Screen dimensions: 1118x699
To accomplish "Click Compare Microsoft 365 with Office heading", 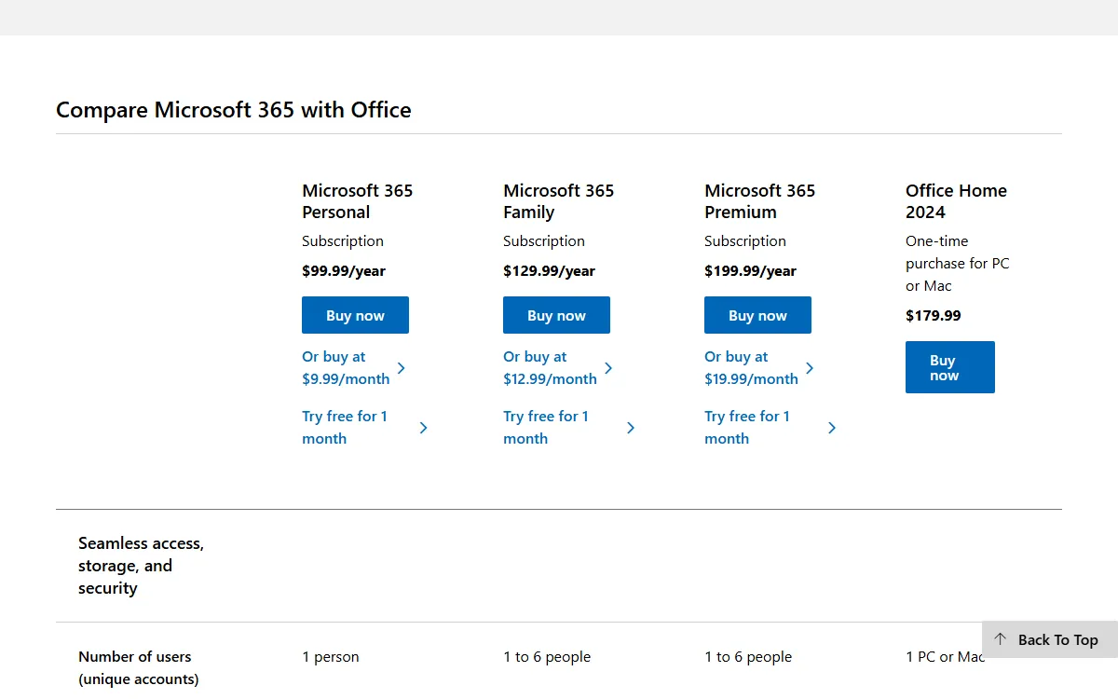I will tap(234, 110).
